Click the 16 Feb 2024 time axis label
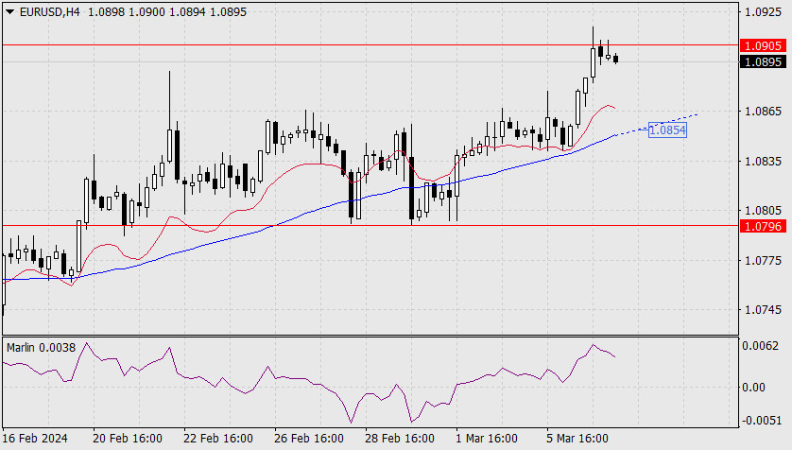792x450 pixels. click(x=35, y=439)
